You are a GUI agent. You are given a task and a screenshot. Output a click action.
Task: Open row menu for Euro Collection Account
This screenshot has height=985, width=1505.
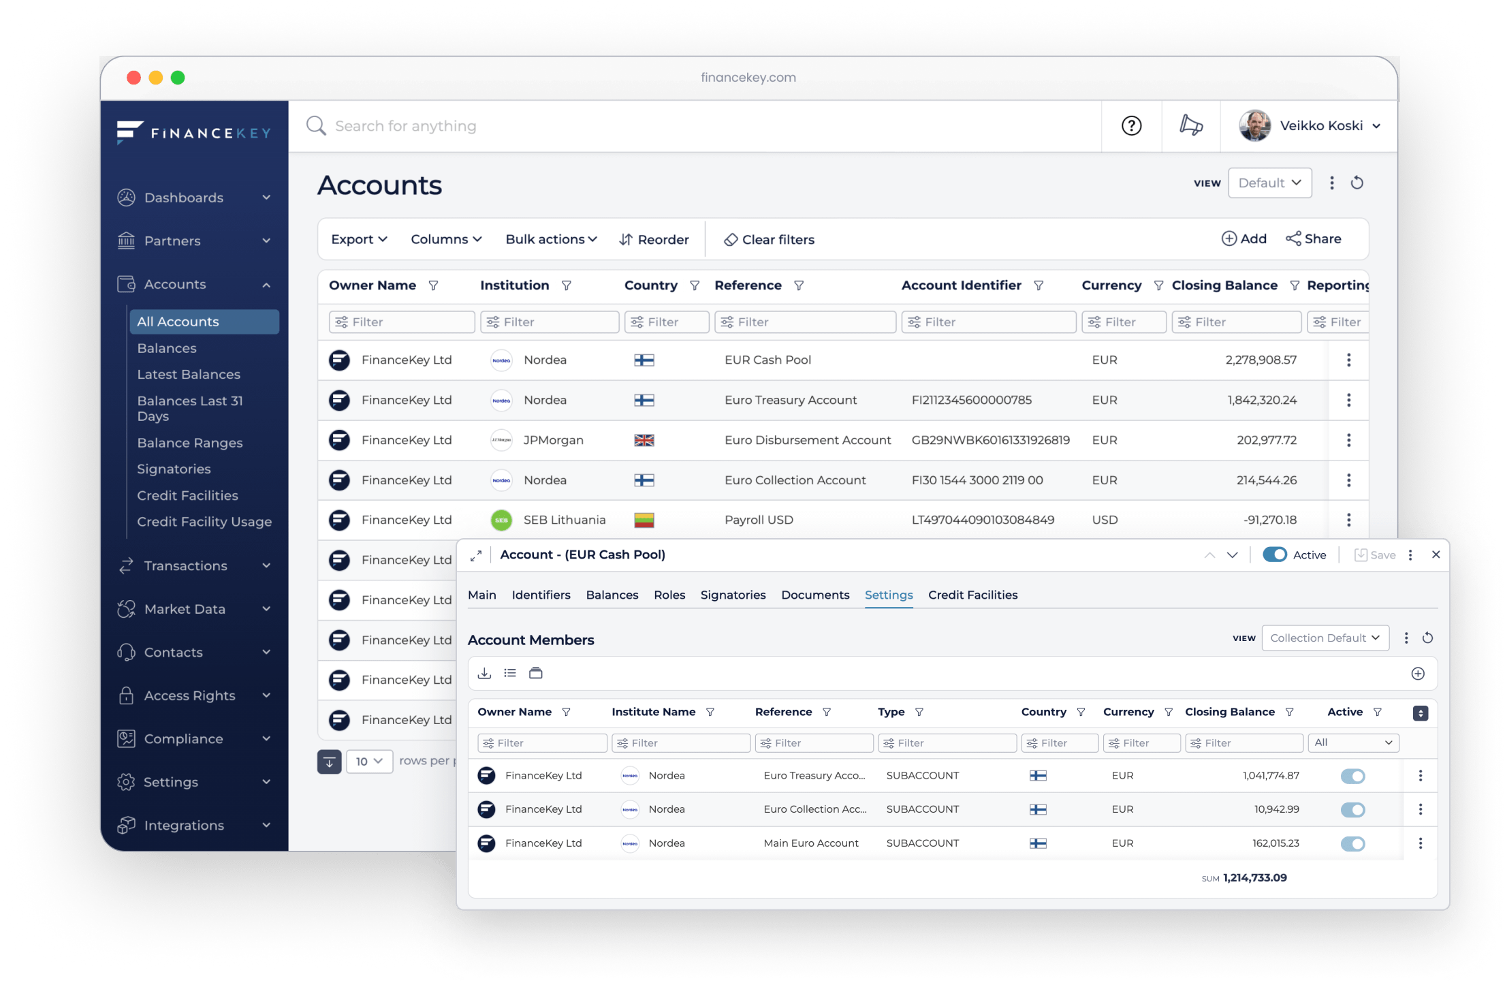point(1348,480)
